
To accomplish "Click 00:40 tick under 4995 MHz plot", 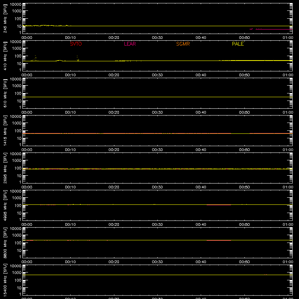I will [x=201, y=225].
